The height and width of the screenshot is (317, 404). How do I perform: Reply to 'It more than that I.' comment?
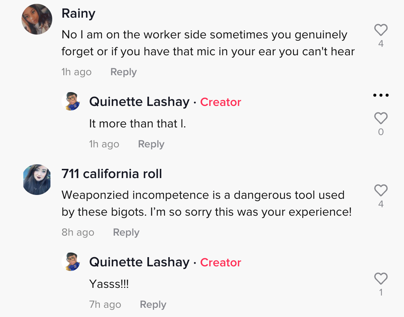click(151, 144)
